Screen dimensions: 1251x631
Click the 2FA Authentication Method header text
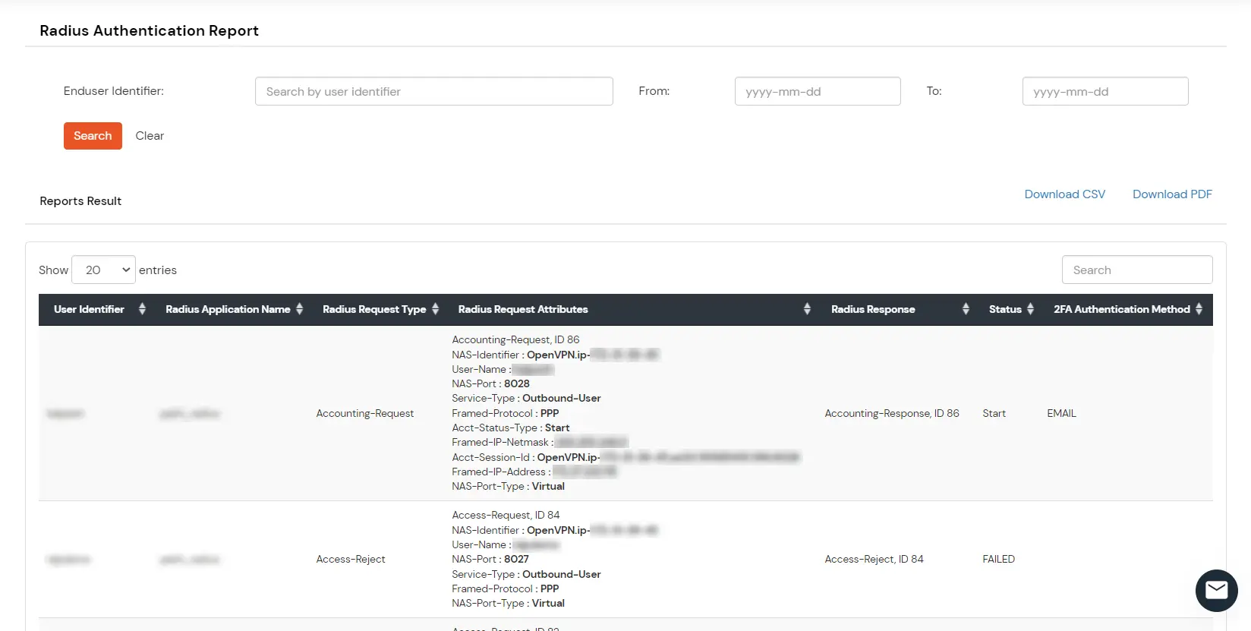pyautogui.click(x=1121, y=309)
